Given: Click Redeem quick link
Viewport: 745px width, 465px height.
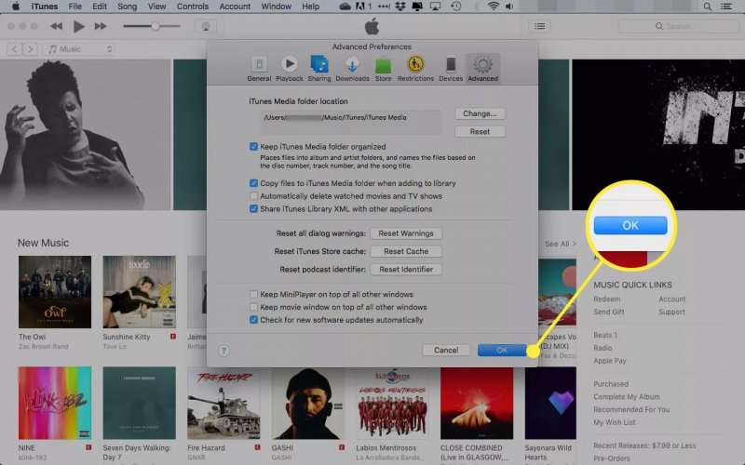Looking at the screenshot, I should pos(607,299).
